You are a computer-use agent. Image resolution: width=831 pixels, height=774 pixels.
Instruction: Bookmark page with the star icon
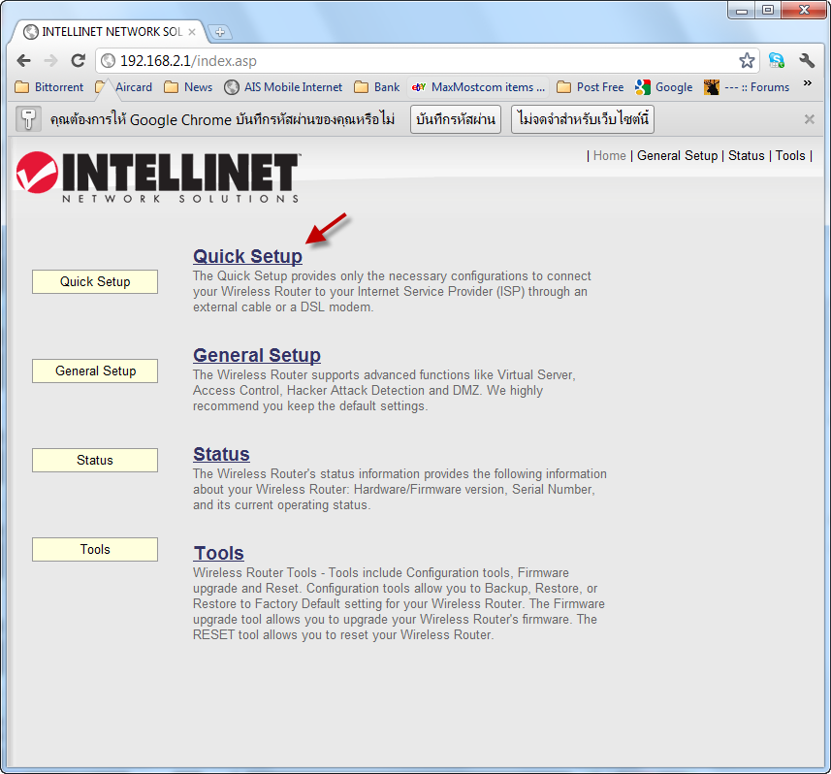click(x=747, y=60)
